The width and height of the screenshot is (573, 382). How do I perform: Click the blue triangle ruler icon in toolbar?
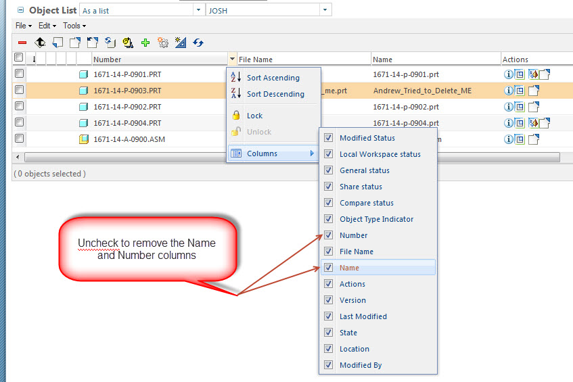[181, 43]
